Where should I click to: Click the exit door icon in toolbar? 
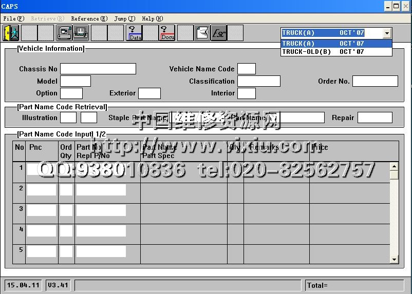tap(11, 33)
